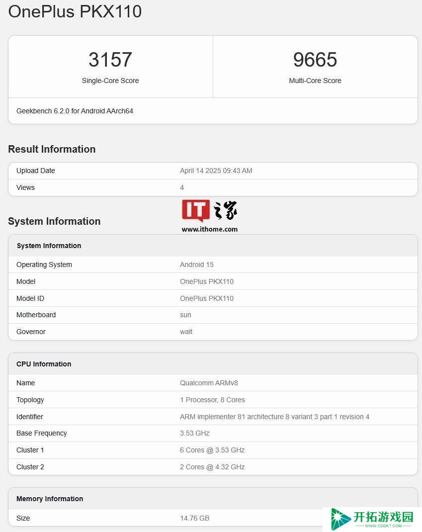Select "3.53 GHz" in the Base Frequency row
This screenshot has width=422, height=532.
tap(195, 433)
